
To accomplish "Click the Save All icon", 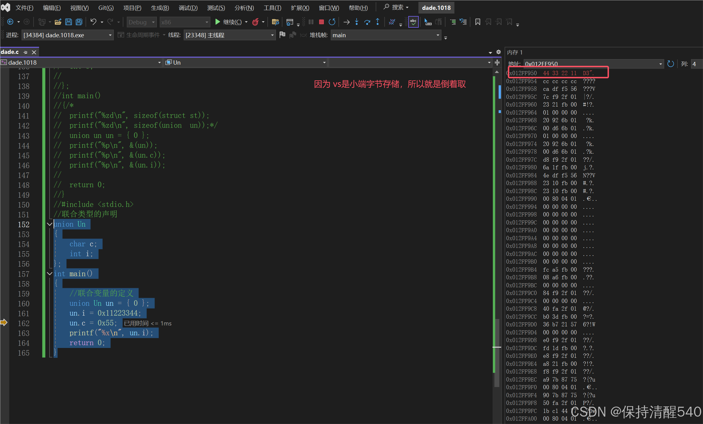I will [x=79, y=22].
